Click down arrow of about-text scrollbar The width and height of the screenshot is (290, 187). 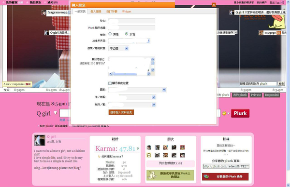click(x=153, y=70)
